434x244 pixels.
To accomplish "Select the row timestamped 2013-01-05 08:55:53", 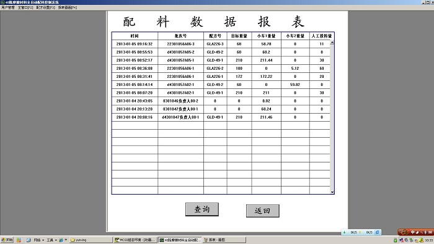I will pyautogui.click(x=221, y=52).
